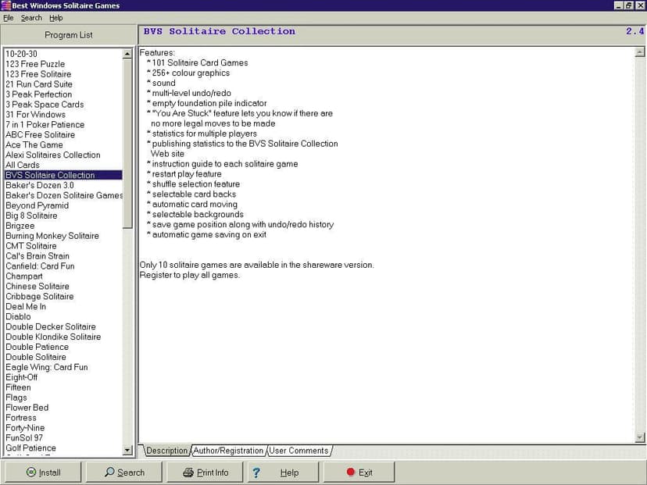Image resolution: width=647 pixels, height=485 pixels.
Task: Select Golf Patience
Action: (x=63, y=448)
